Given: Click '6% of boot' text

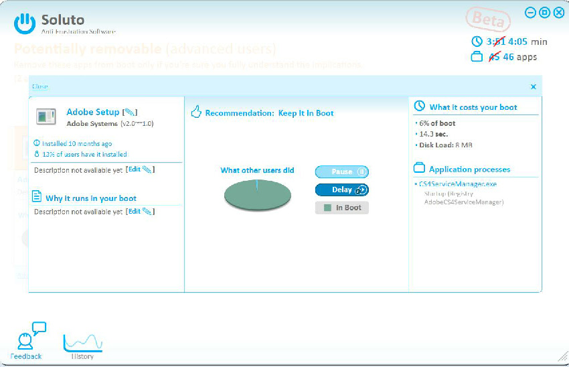Looking at the screenshot, I should (437, 123).
